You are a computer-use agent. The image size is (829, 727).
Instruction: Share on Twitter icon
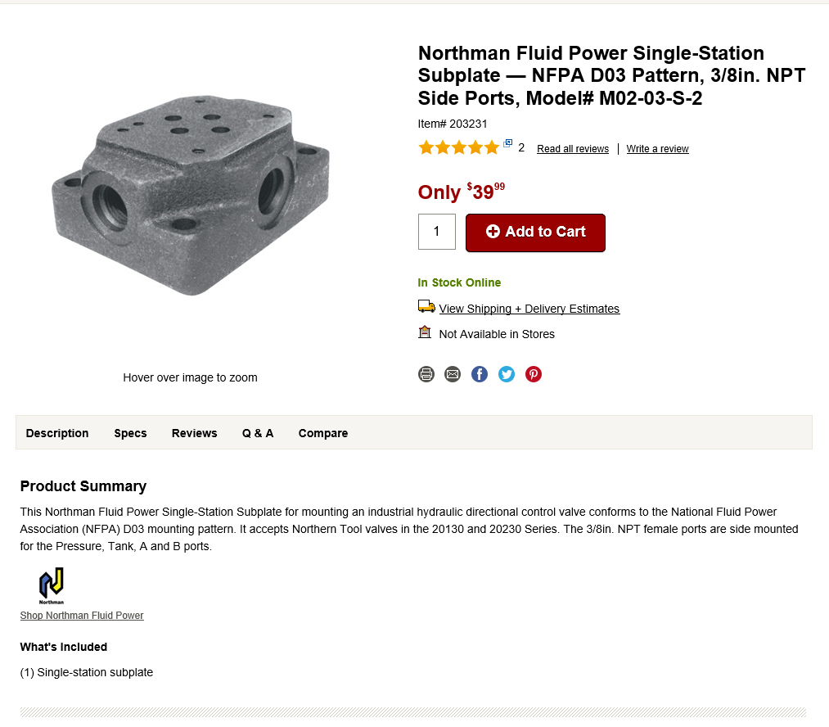click(507, 374)
